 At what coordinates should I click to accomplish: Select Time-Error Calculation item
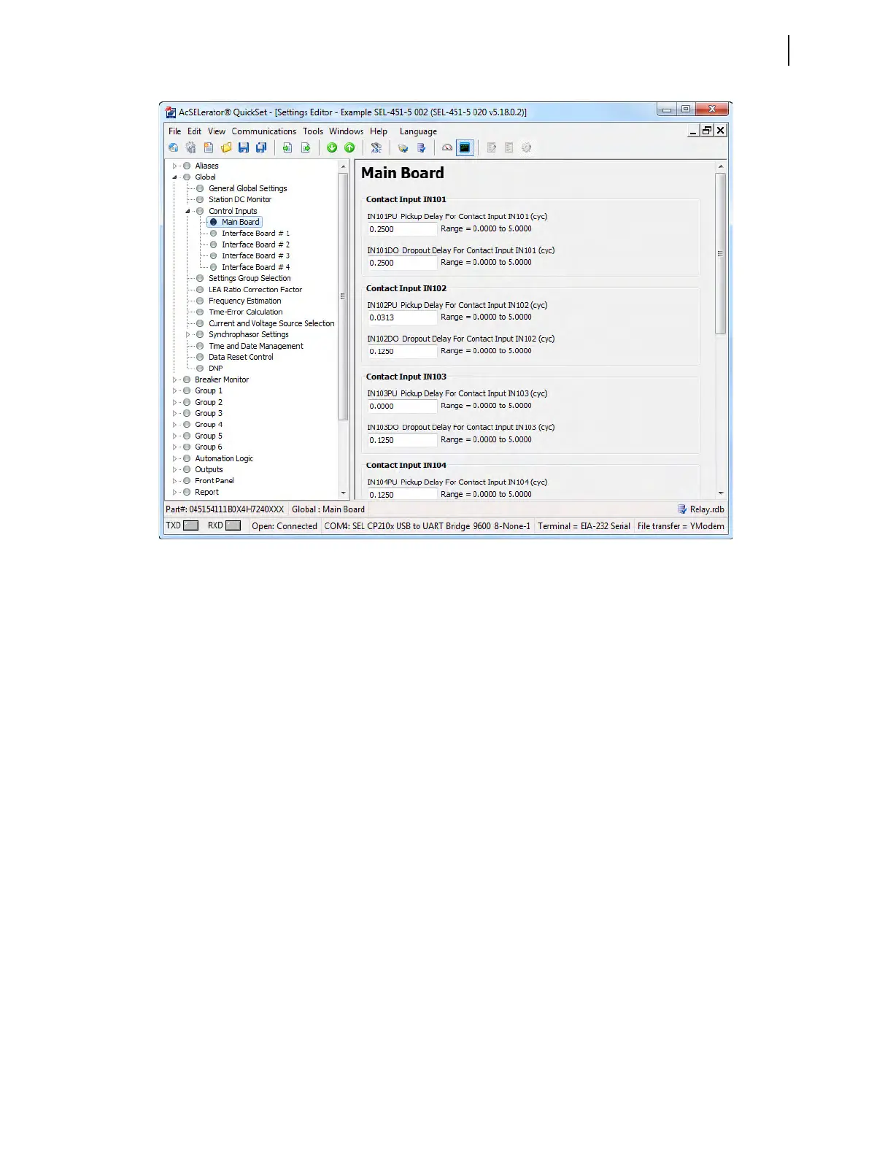246,312
